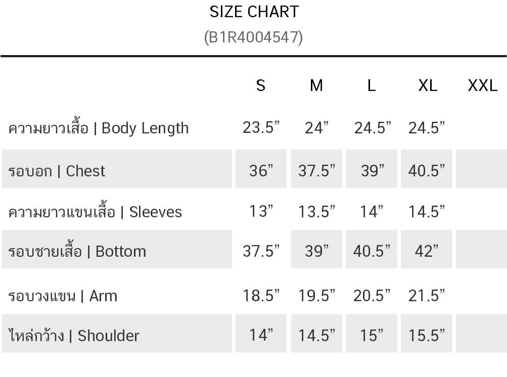507x377 pixels.
Task: Click the Bottom row label
Action: pyautogui.click(x=77, y=251)
